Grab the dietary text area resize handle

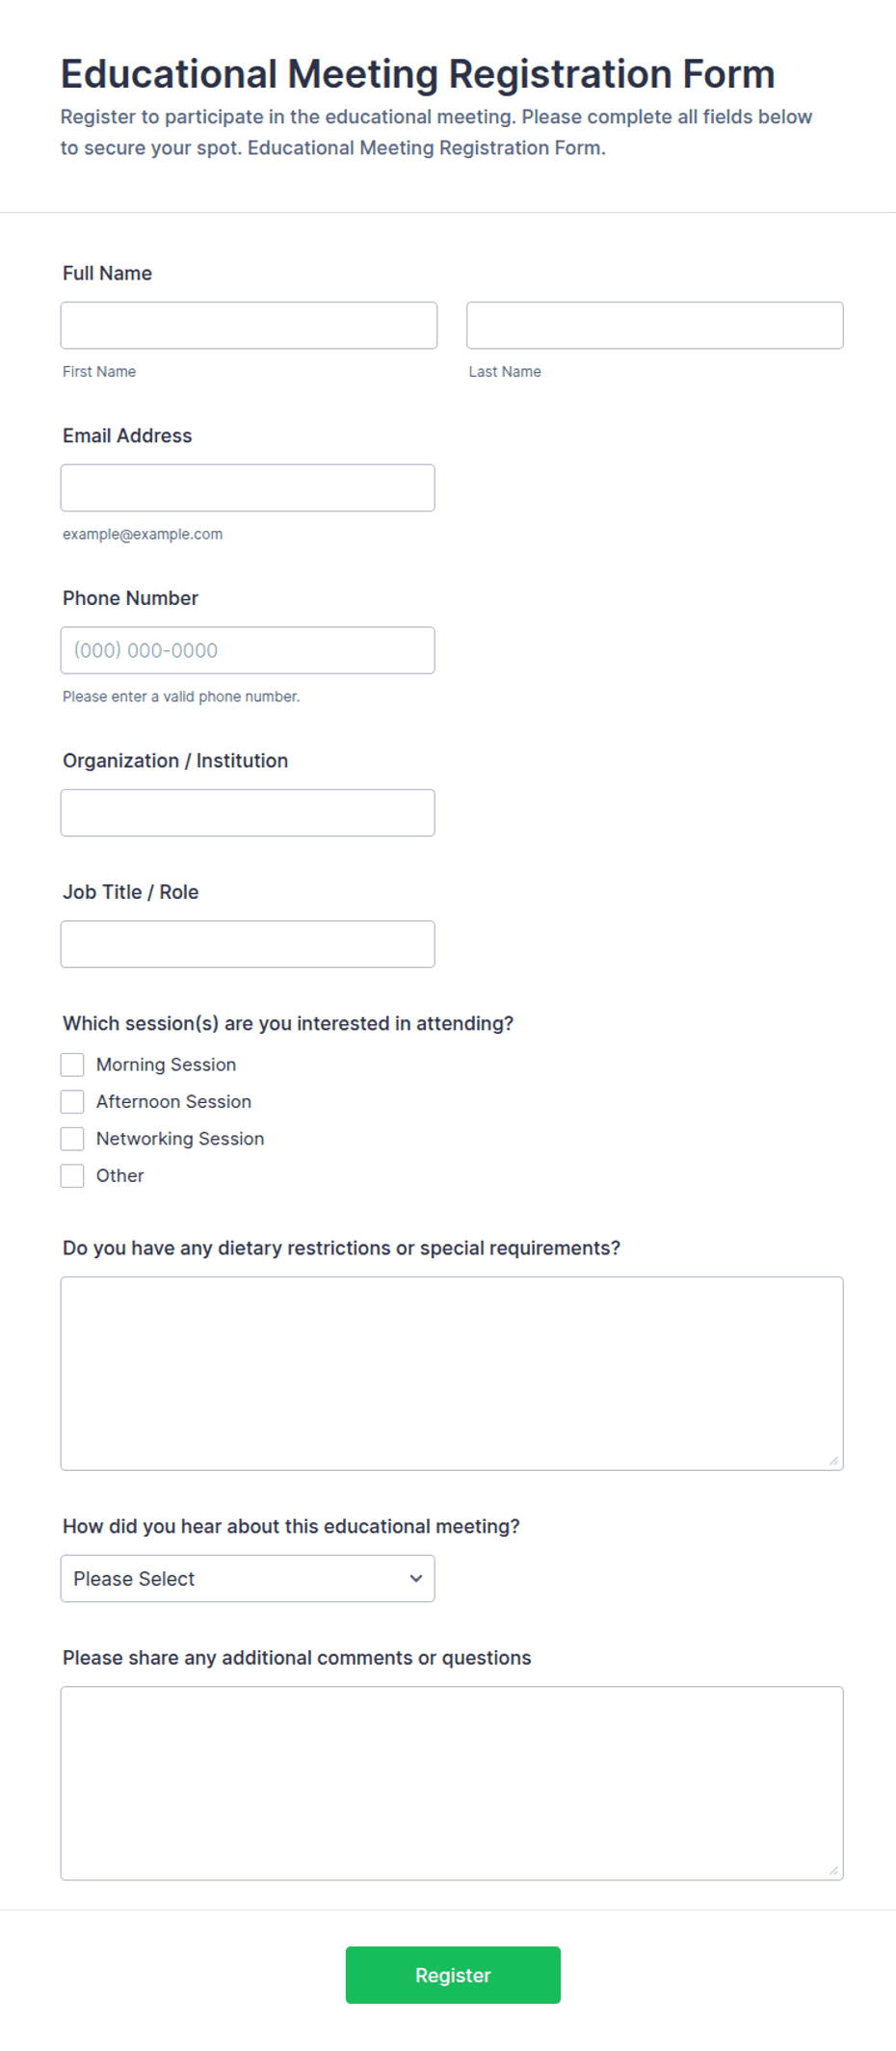click(x=834, y=1461)
